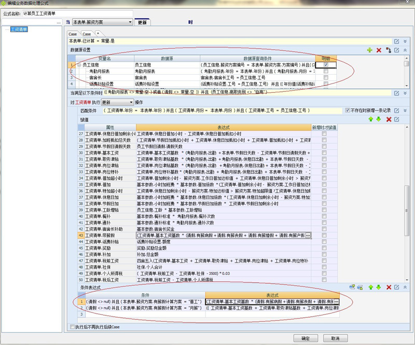Add a new data source with the green plus
This screenshot has width=415, height=345.
[x=370, y=50]
